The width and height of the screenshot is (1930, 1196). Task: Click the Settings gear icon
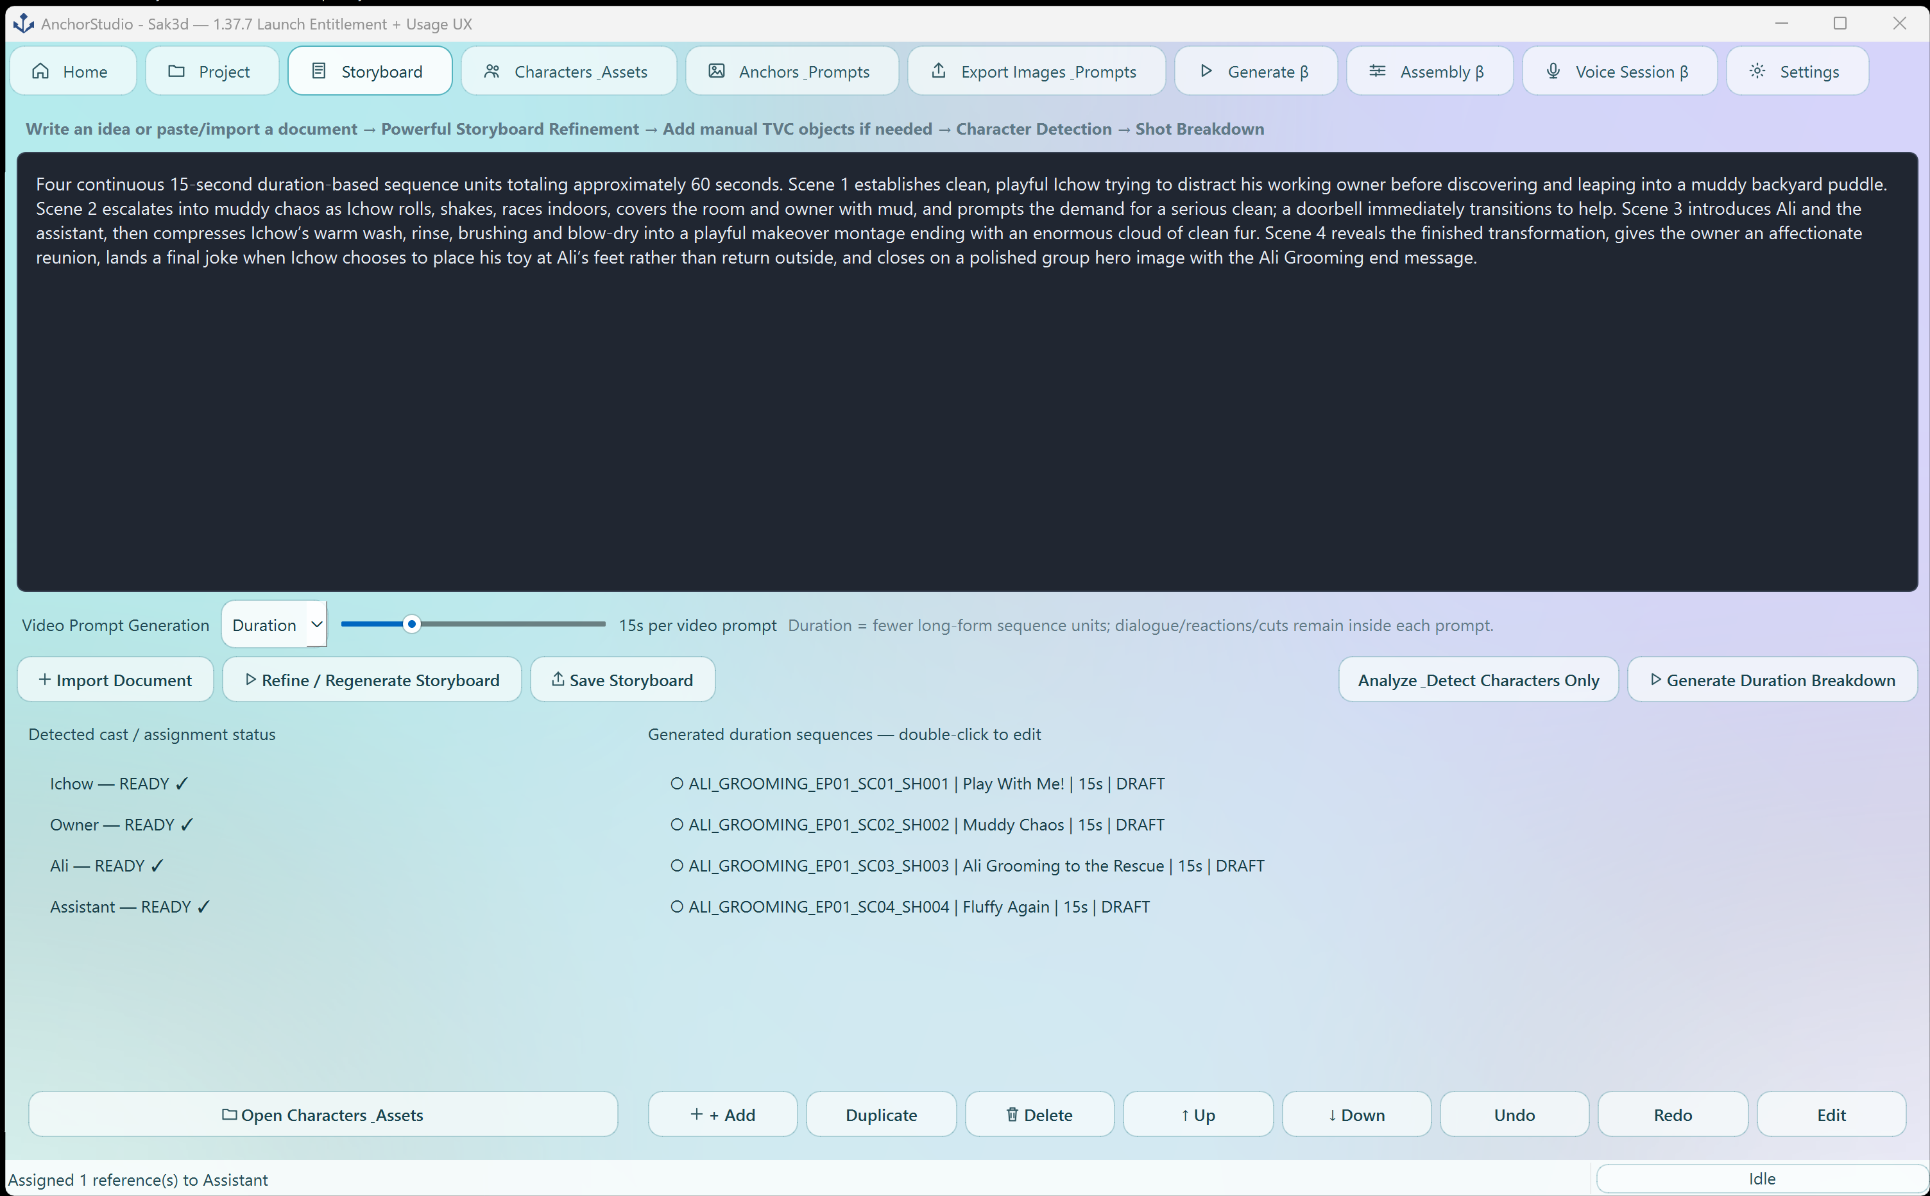coord(1757,71)
